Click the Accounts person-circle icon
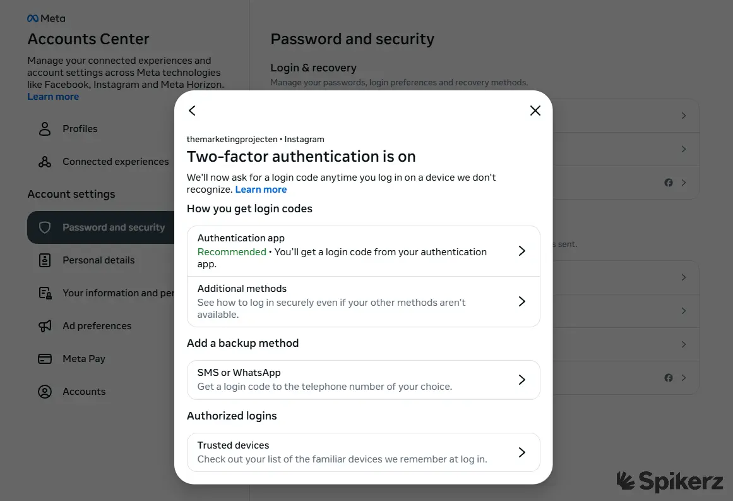The width and height of the screenshot is (733, 501). [x=44, y=391]
